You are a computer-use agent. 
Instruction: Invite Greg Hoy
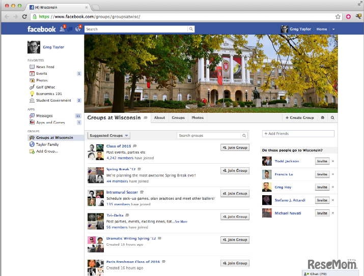tap(322, 187)
